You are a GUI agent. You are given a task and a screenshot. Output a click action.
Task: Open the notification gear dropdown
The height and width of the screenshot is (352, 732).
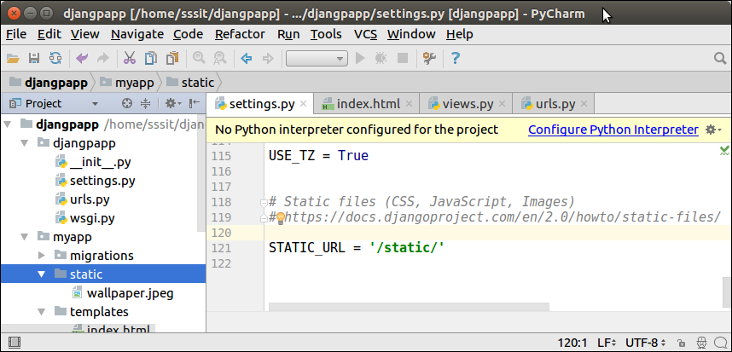(713, 130)
